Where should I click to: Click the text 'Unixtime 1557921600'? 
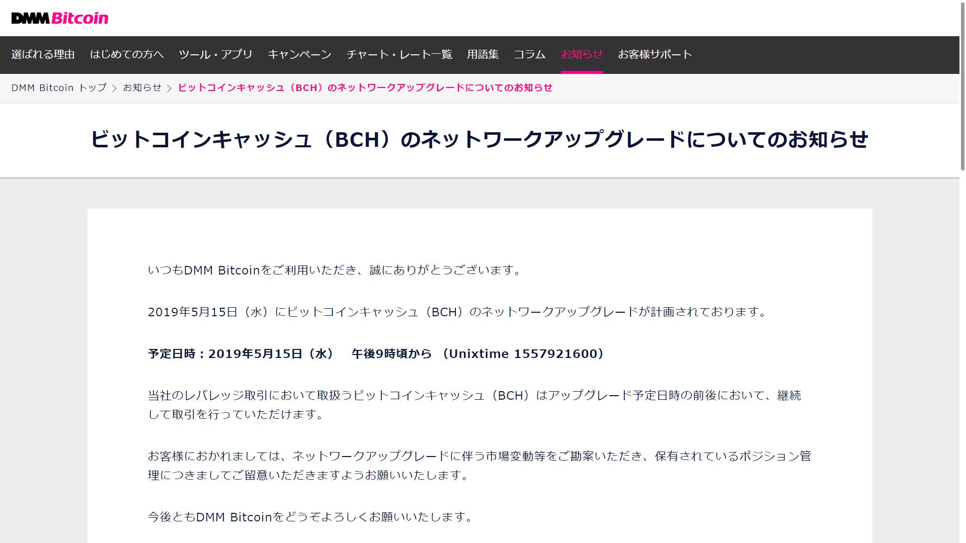[x=523, y=354]
